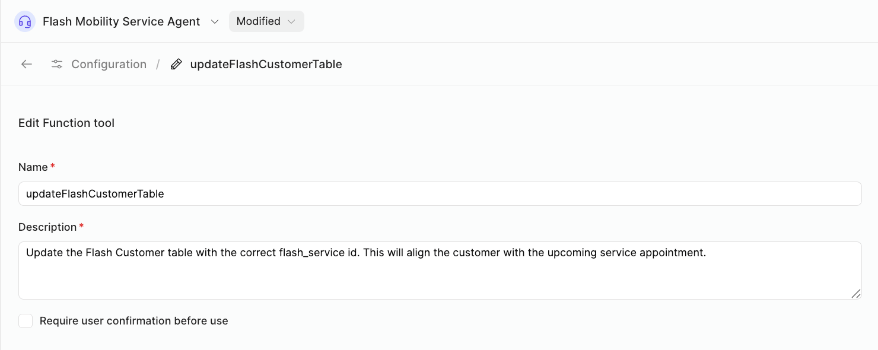Click the Configuration sliders icon
The height and width of the screenshot is (350, 878).
pyautogui.click(x=57, y=64)
